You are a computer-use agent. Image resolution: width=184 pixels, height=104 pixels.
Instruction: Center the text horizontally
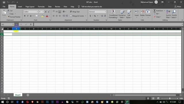click(x=57, y=16)
